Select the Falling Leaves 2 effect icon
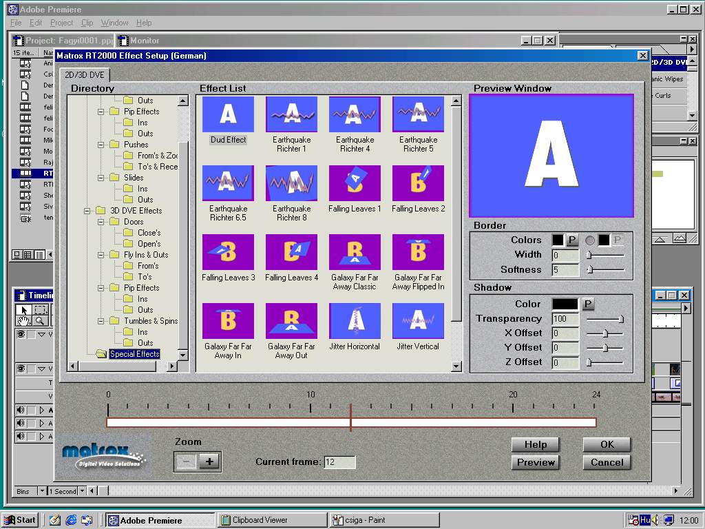705x529 pixels. (418, 183)
